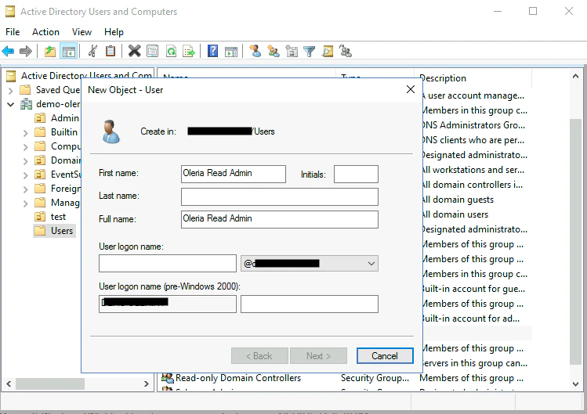Image resolution: width=587 pixels, height=414 pixels.
Task: Click the Refresh toolbar icon
Action: [x=171, y=51]
